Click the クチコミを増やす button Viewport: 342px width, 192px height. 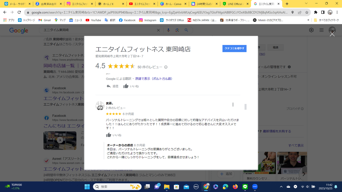pyautogui.click(x=234, y=48)
